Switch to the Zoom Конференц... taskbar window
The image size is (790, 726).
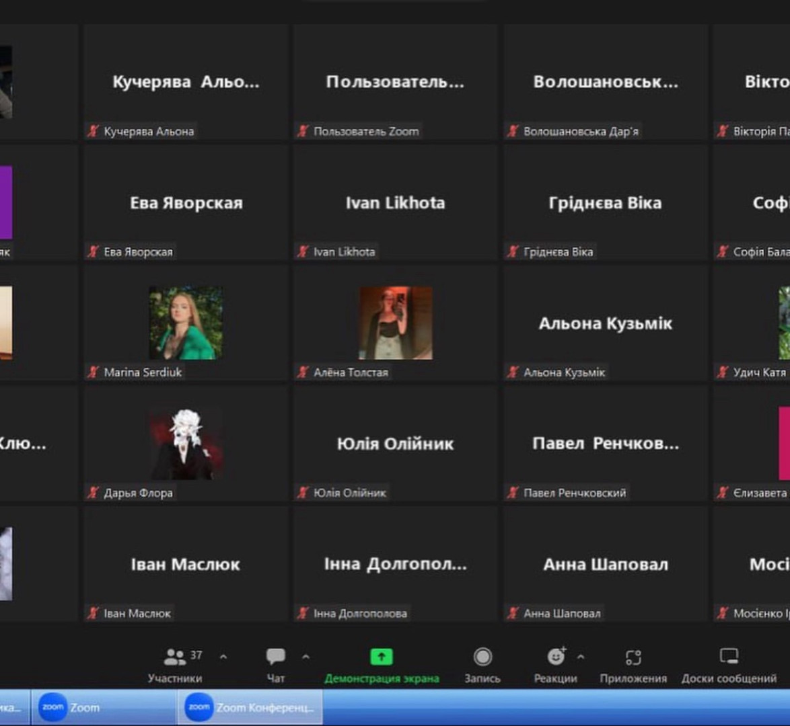coord(251,708)
